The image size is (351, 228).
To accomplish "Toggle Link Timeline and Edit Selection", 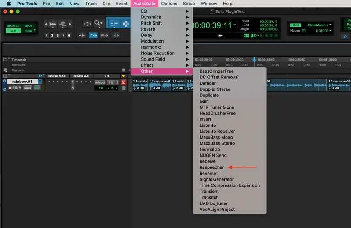I will [x=93, y=36].
